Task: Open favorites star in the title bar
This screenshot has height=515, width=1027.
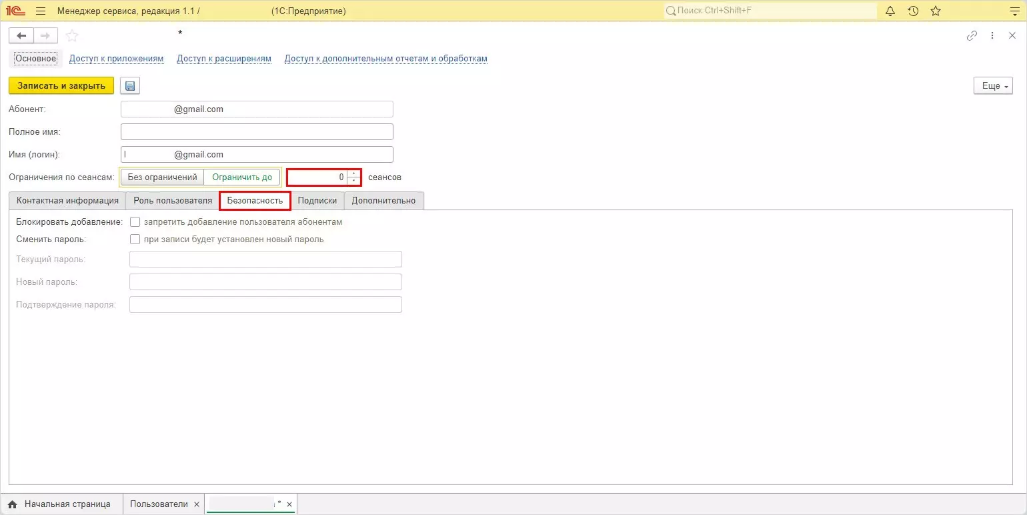Action: 936,11
